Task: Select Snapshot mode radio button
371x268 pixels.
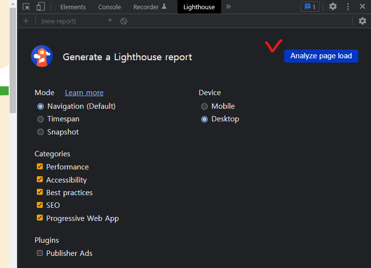Action: 40,132
